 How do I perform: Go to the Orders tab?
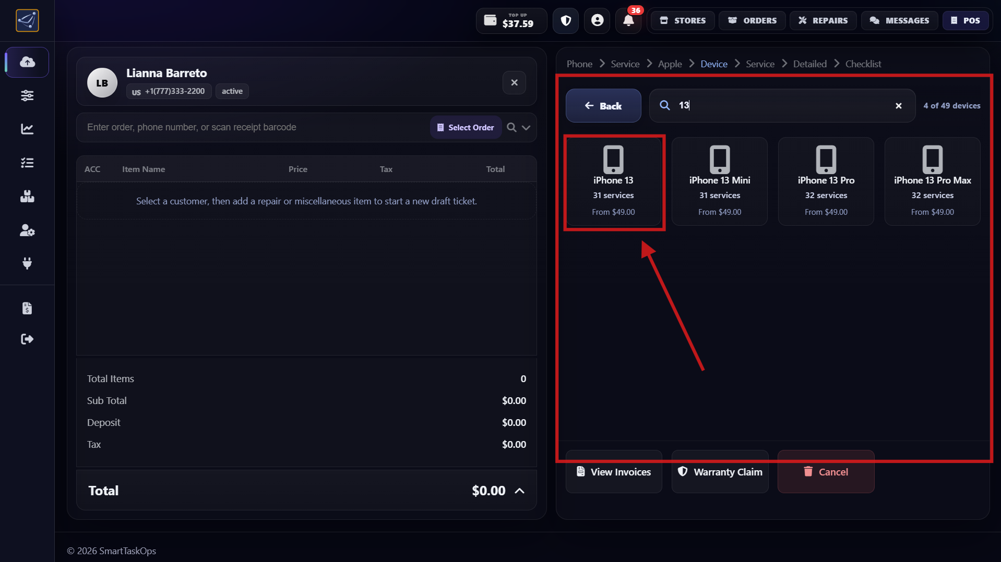(x=753, y=21)
